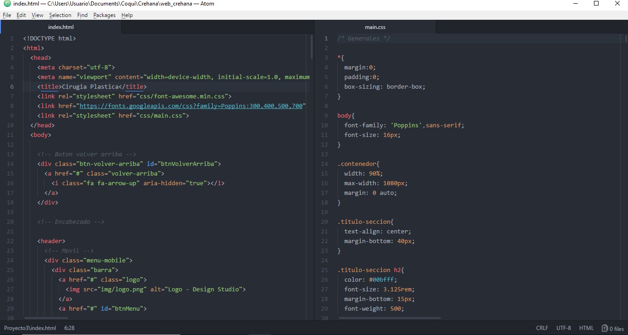Image resolution: width=628 pixels, height=335 pixels.
Task: Click the 'margin: 0 auto;' declaration
Action: pos(371,193)
